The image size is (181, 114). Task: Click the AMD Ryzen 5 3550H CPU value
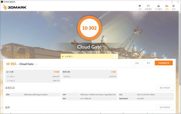pyautogui.click(x=98, y=95)
